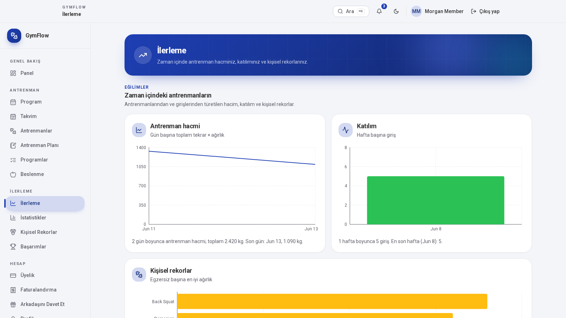Click the İstatistikler bar chart icon
Image resolution: width=566 pixels, height=318 pixels.
13,218
